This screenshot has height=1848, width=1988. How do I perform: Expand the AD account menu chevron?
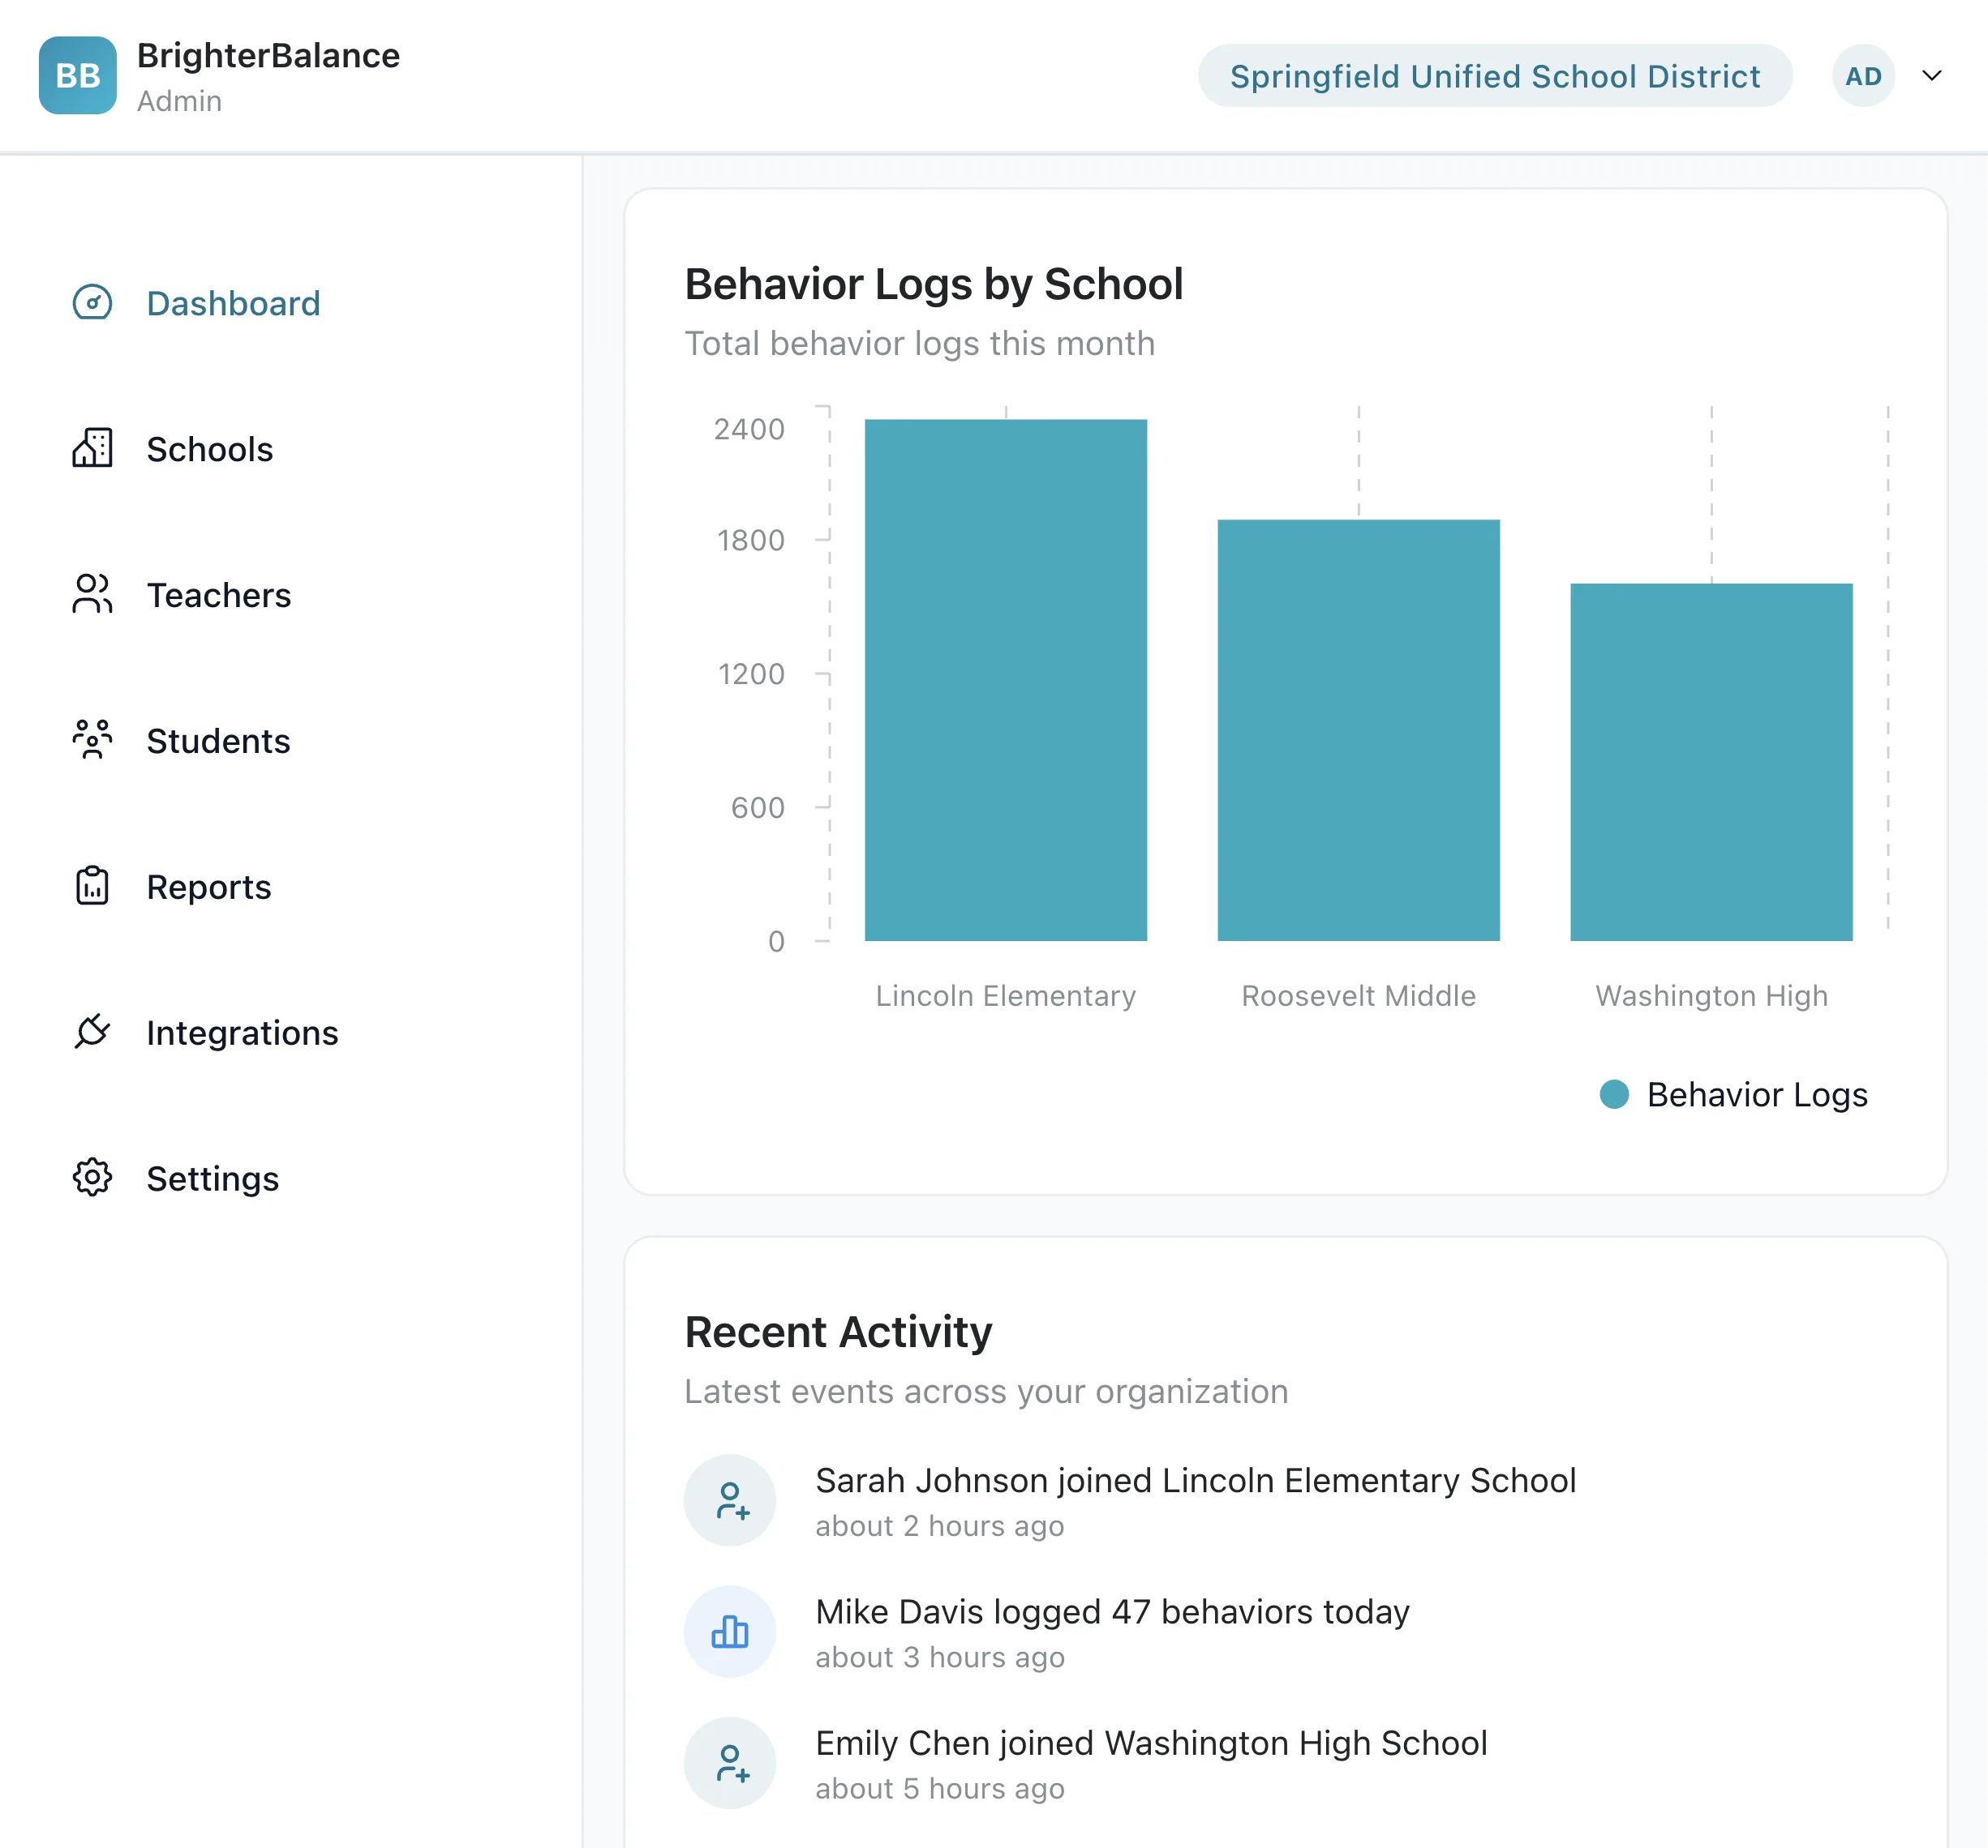[1932, 75]
